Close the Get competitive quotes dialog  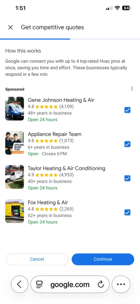pyautogui.click(x=10, y=27)
